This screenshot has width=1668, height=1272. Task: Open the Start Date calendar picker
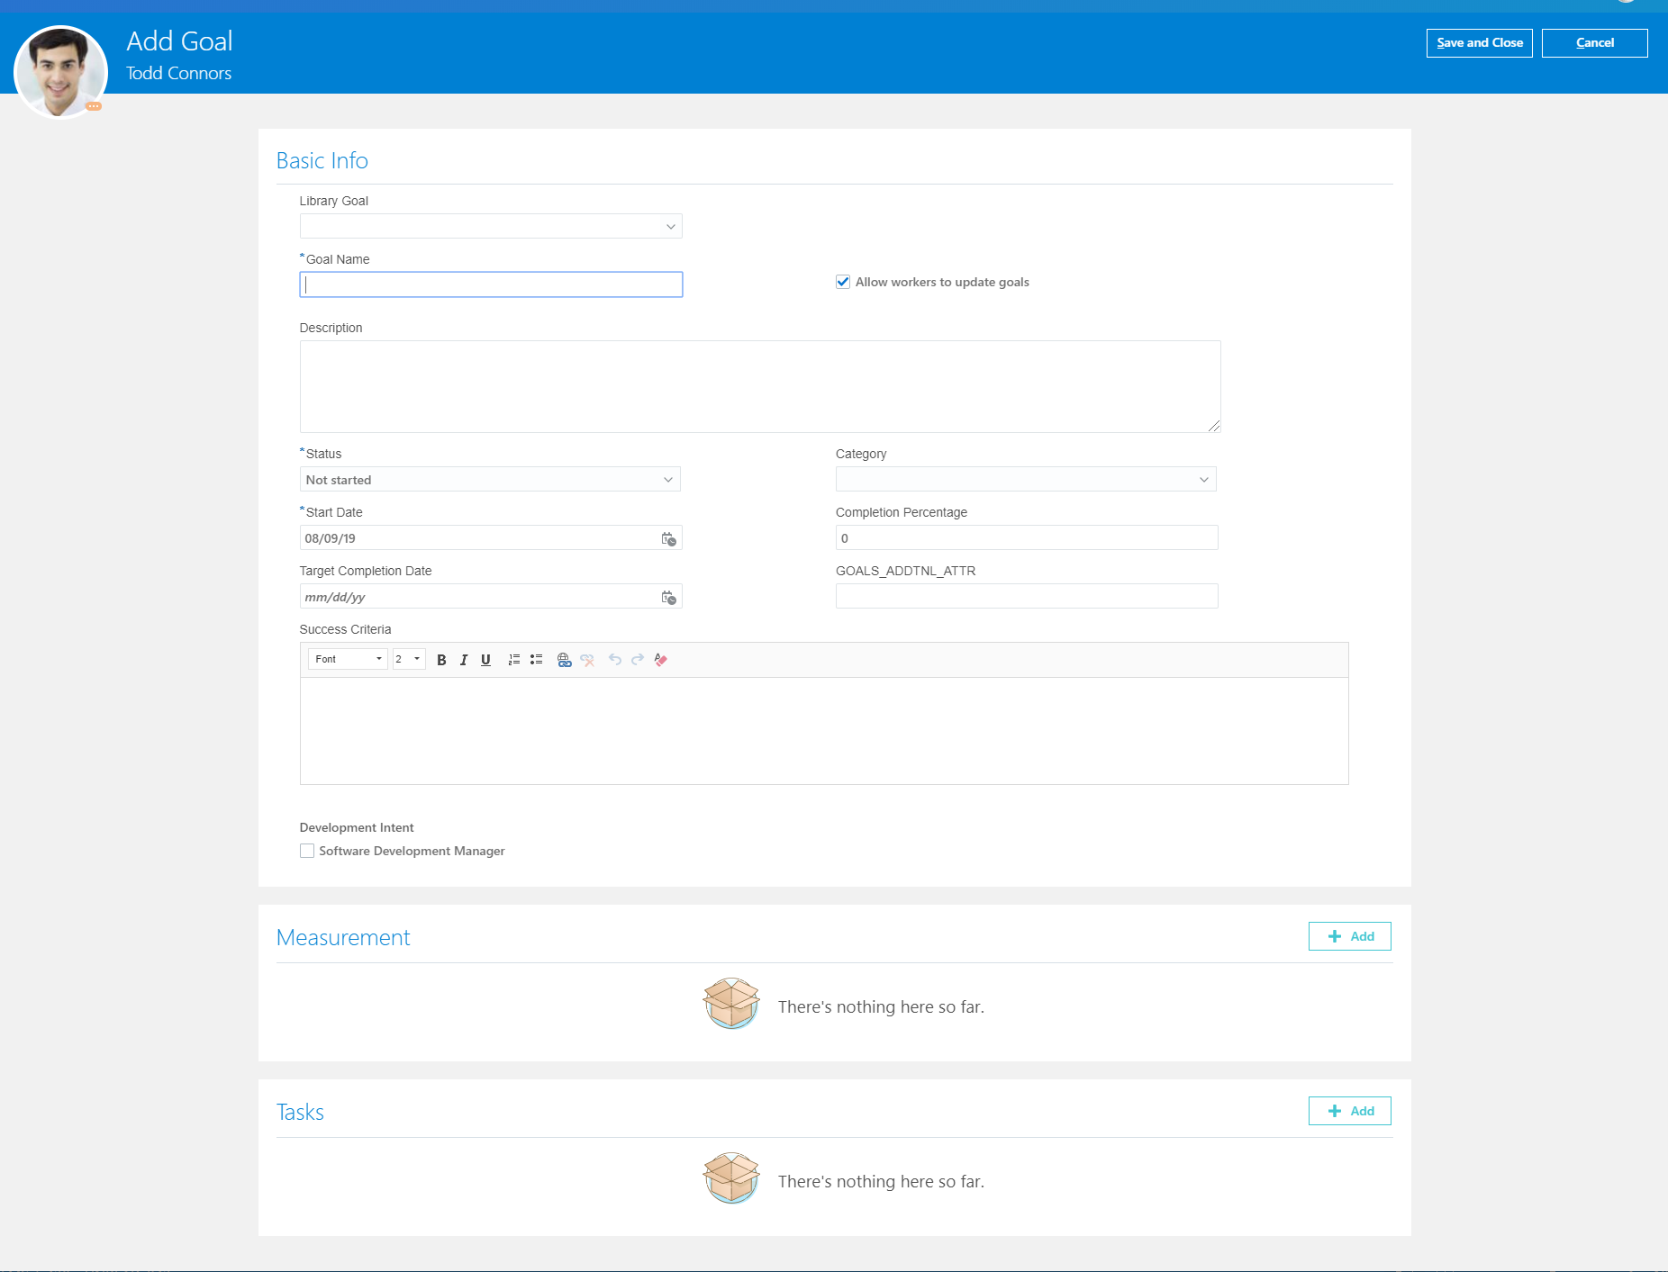click(x=669, y=538)
